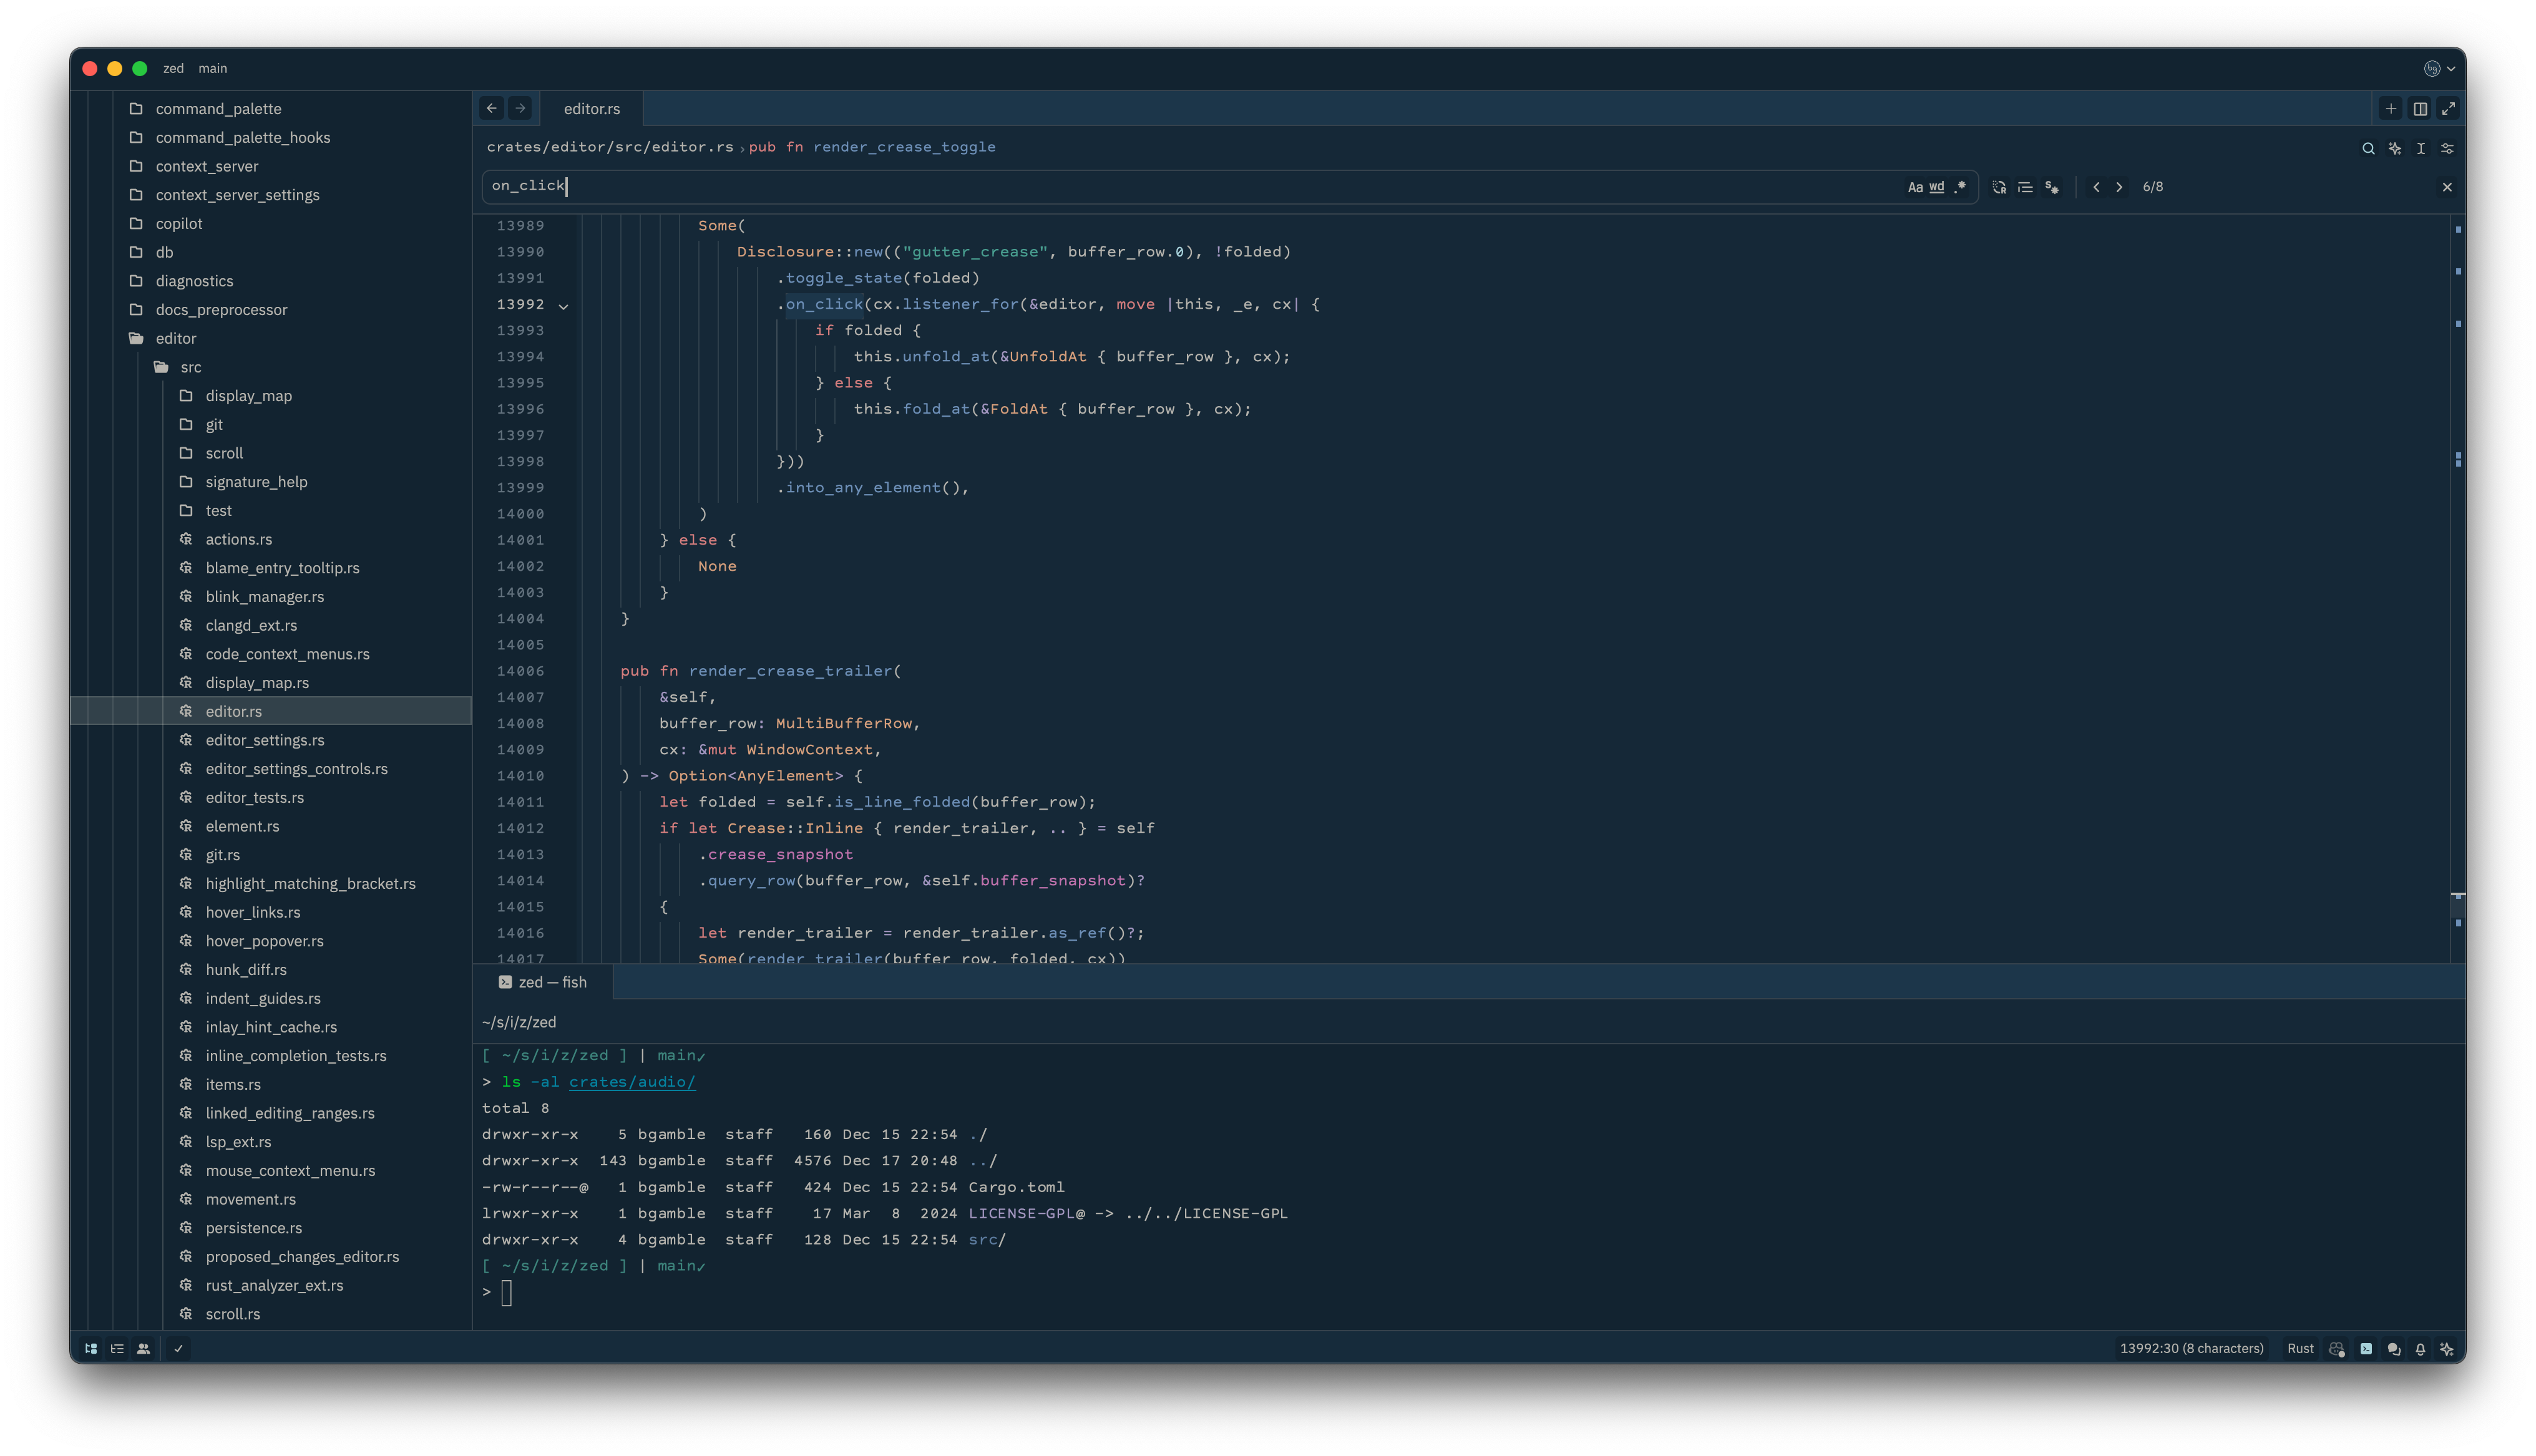Toggle whole word wd search option

point(1937,187)
